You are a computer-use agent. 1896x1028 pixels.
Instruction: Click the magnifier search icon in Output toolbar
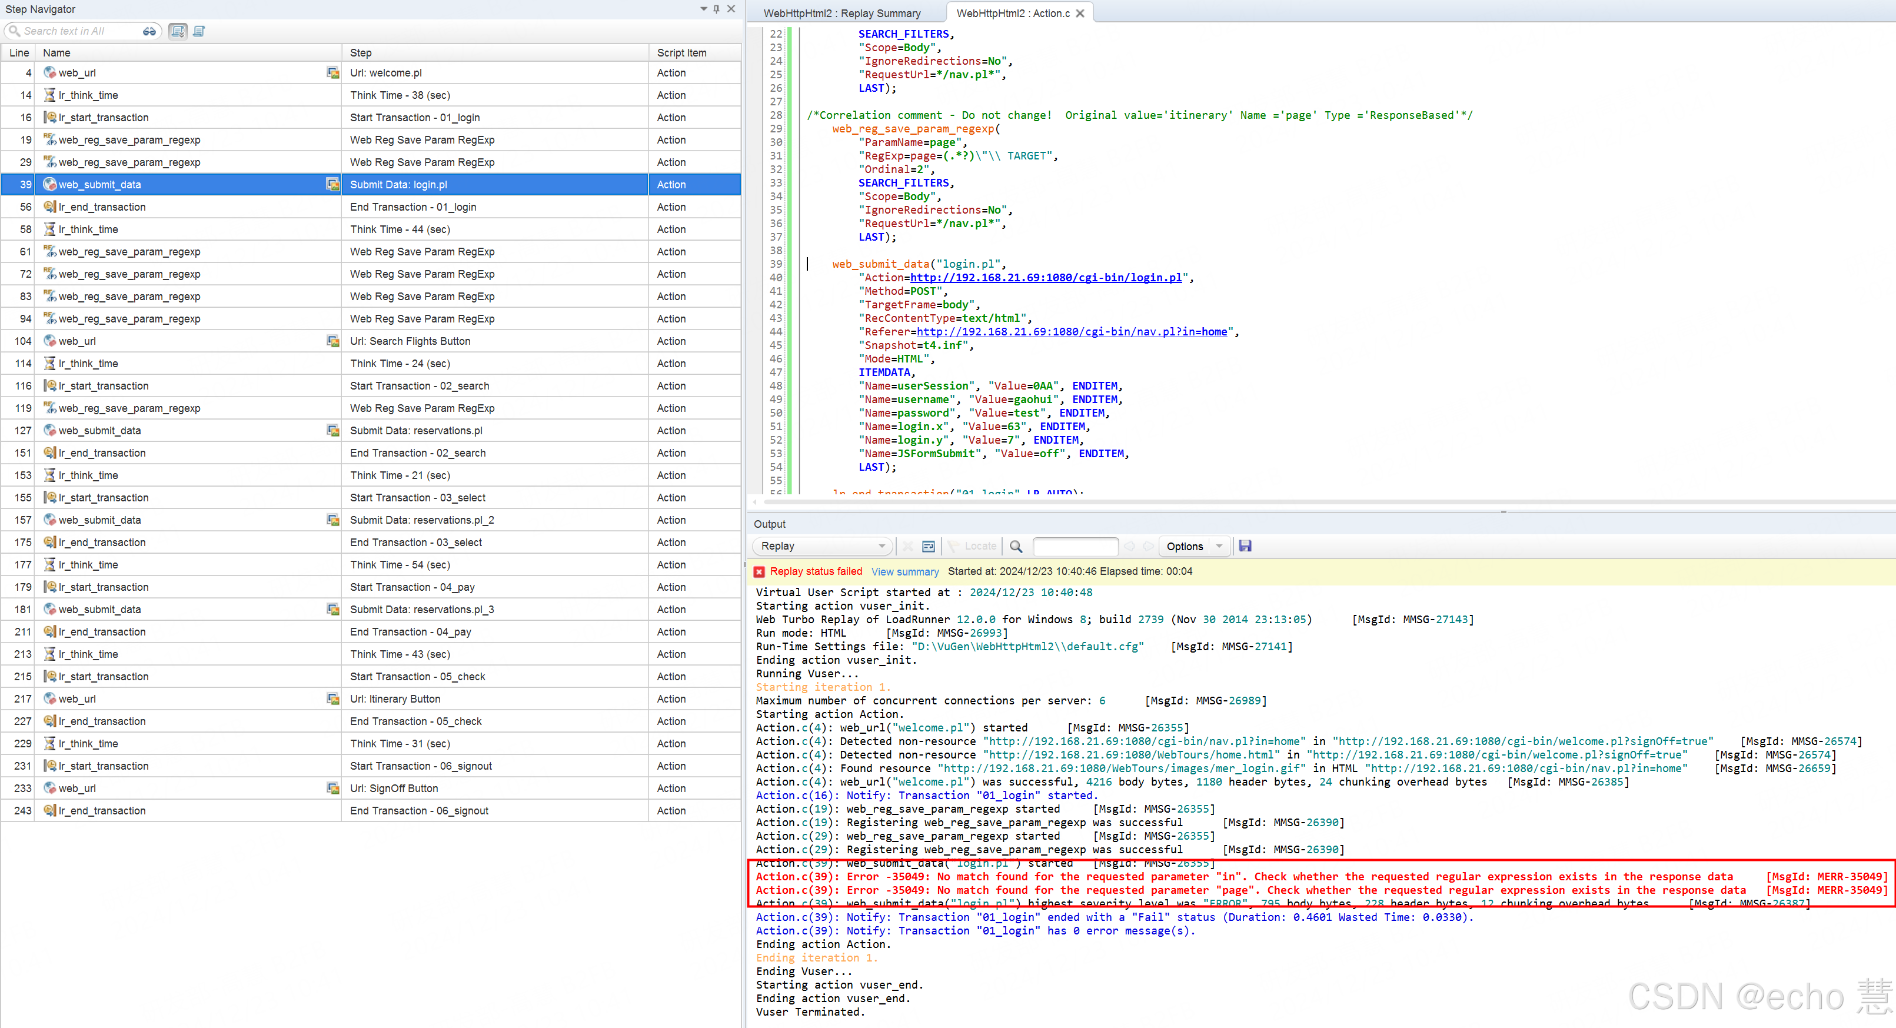[1016, 546]
